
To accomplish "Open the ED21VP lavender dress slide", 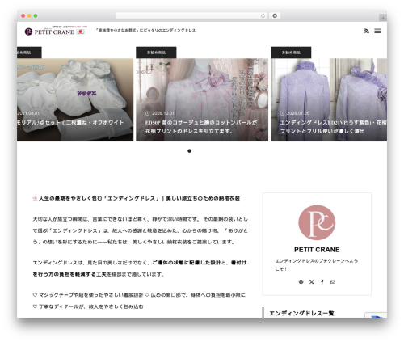I will (329, 99).
